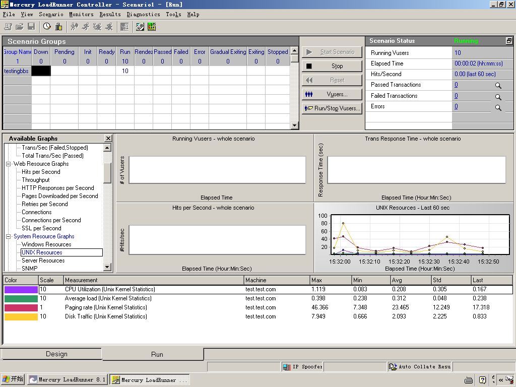Select Windows Resources graph item
The height and width of the screenshot is (387, 516).
(x=46, y=244)
